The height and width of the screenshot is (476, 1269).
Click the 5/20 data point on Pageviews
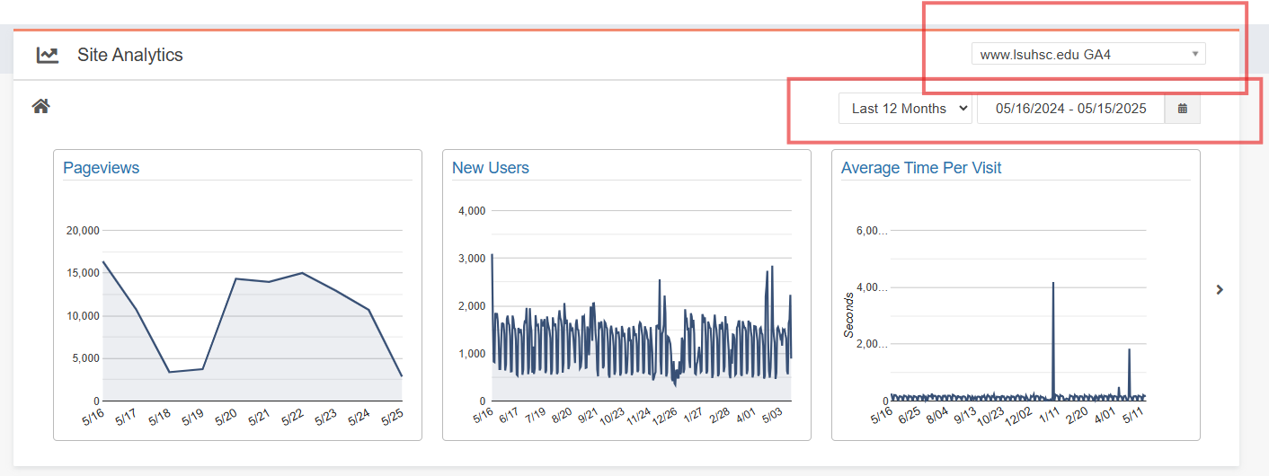click(235, 278)
